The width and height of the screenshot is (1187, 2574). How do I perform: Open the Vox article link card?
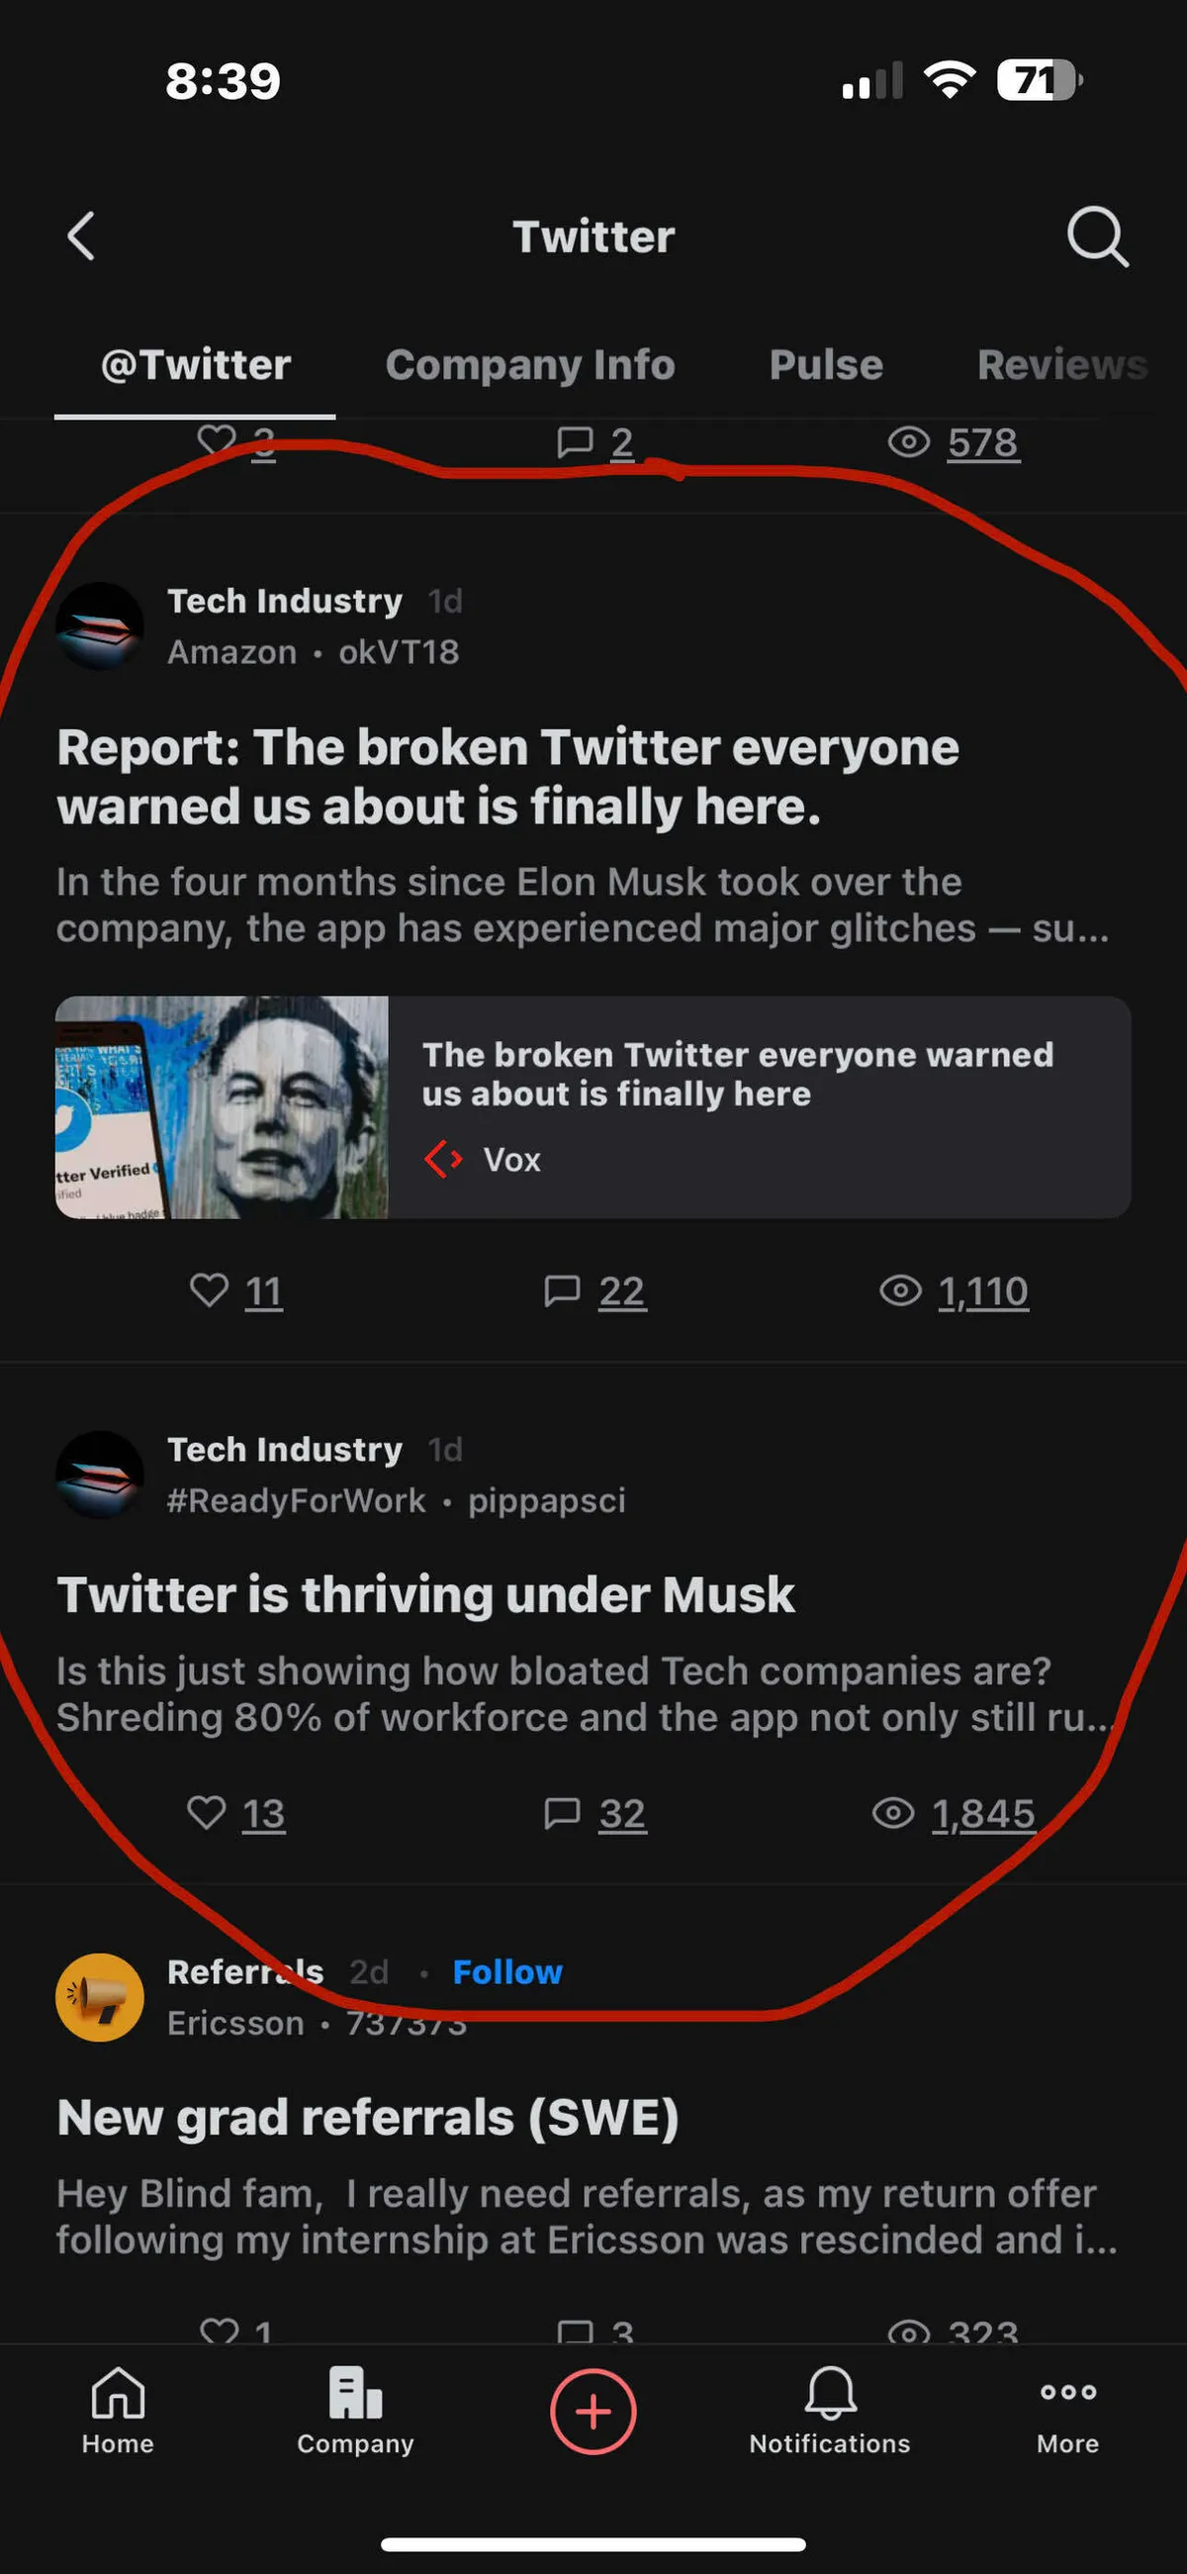coord(758,1106)
